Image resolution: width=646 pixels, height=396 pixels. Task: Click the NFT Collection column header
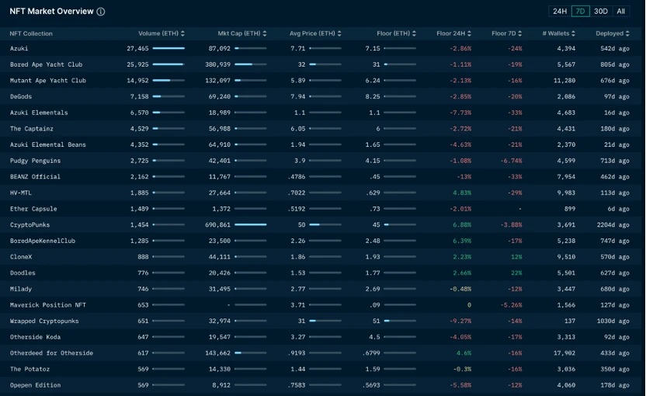[31, 33]
